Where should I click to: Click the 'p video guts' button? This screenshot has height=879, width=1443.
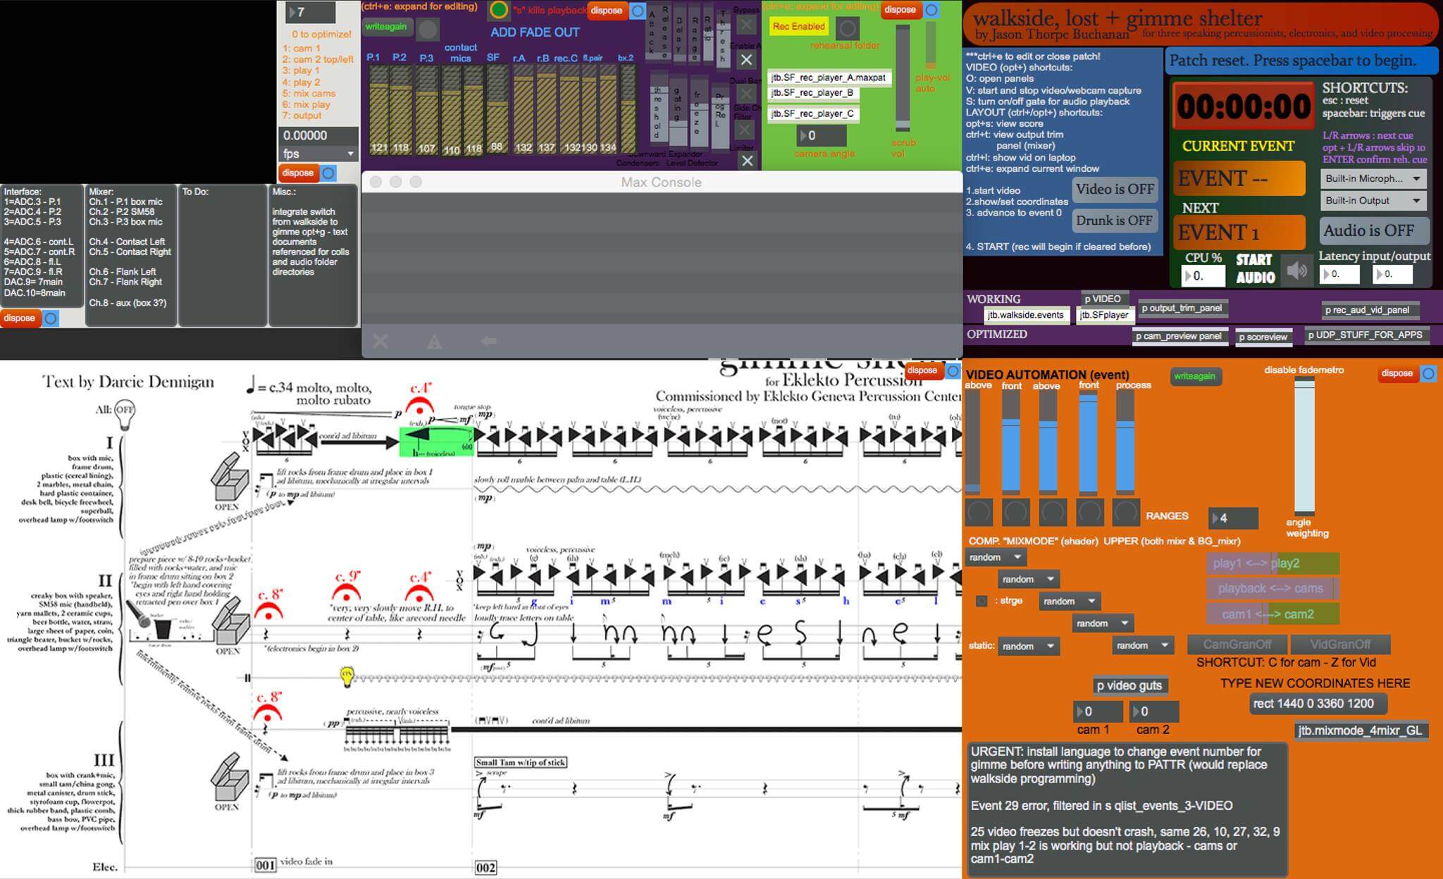(1129, 685)
